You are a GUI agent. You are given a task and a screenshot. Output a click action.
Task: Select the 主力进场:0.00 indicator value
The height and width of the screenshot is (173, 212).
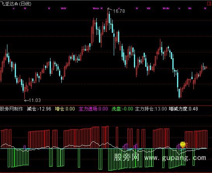coord(93,109)
